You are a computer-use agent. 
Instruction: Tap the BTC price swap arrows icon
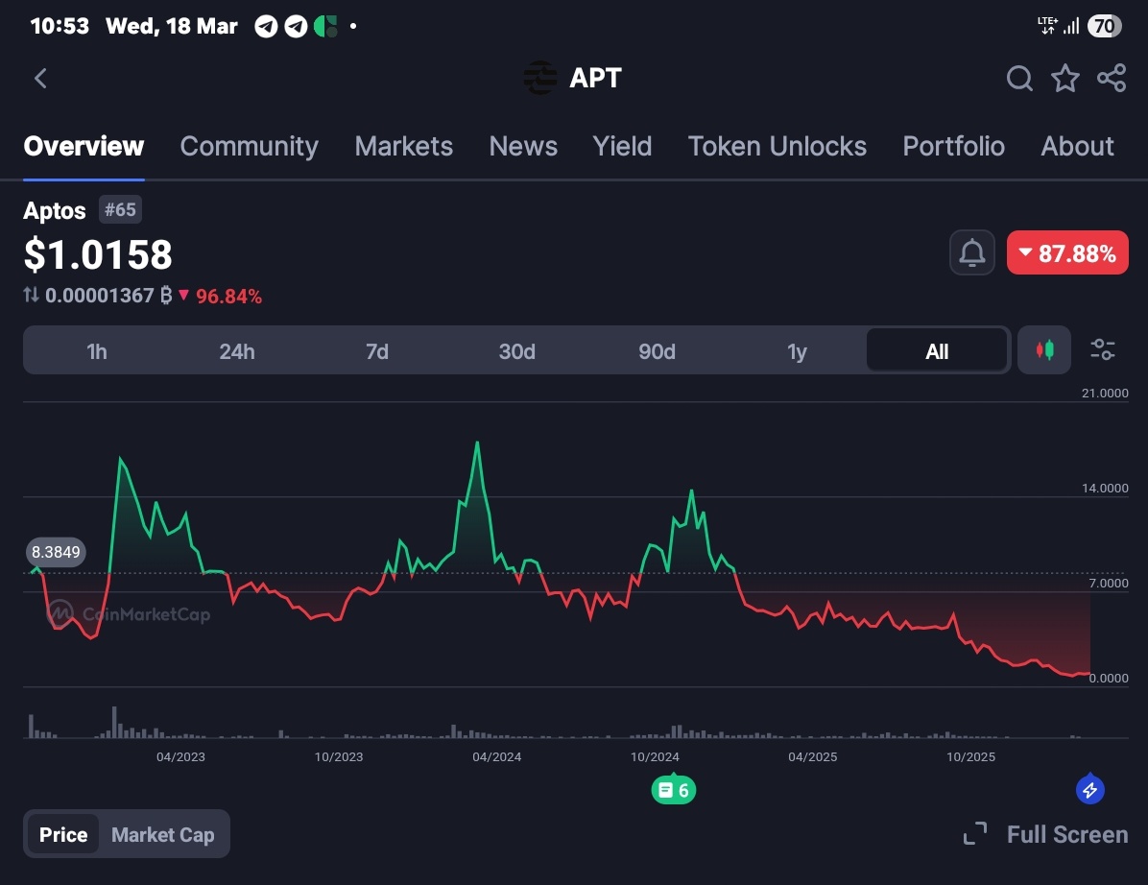(x=31, y=295)
